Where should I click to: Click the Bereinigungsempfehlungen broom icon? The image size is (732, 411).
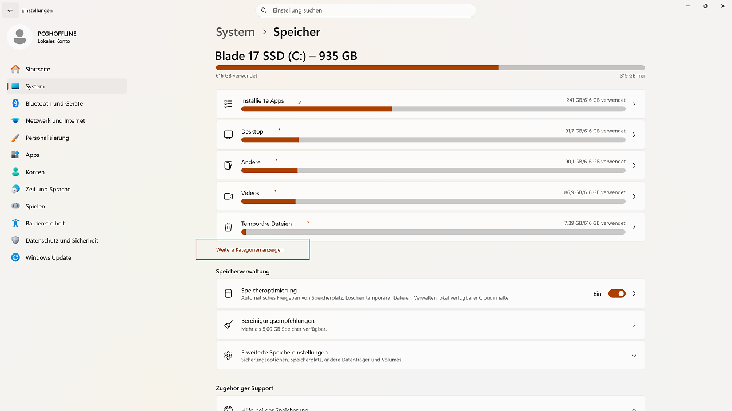point(228,325)
